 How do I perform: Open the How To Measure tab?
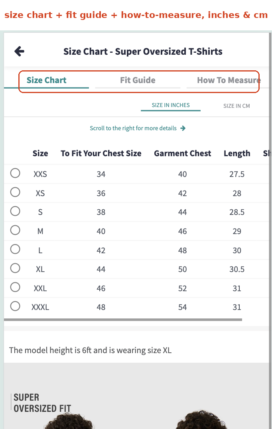[229, 80]
